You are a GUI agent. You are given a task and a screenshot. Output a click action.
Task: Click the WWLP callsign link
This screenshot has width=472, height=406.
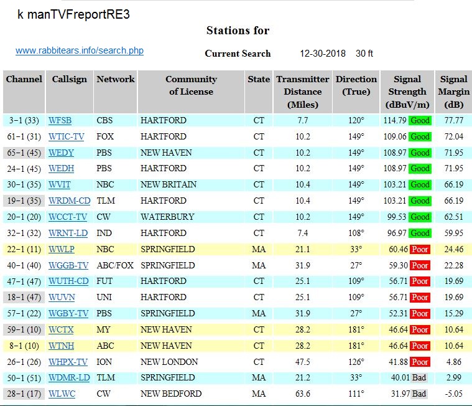click(x=61, y=249)
